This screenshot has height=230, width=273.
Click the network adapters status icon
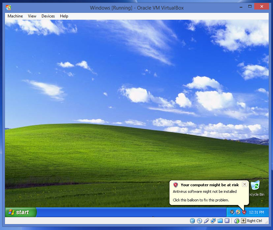pyautogui.click(x=213, y=221)
